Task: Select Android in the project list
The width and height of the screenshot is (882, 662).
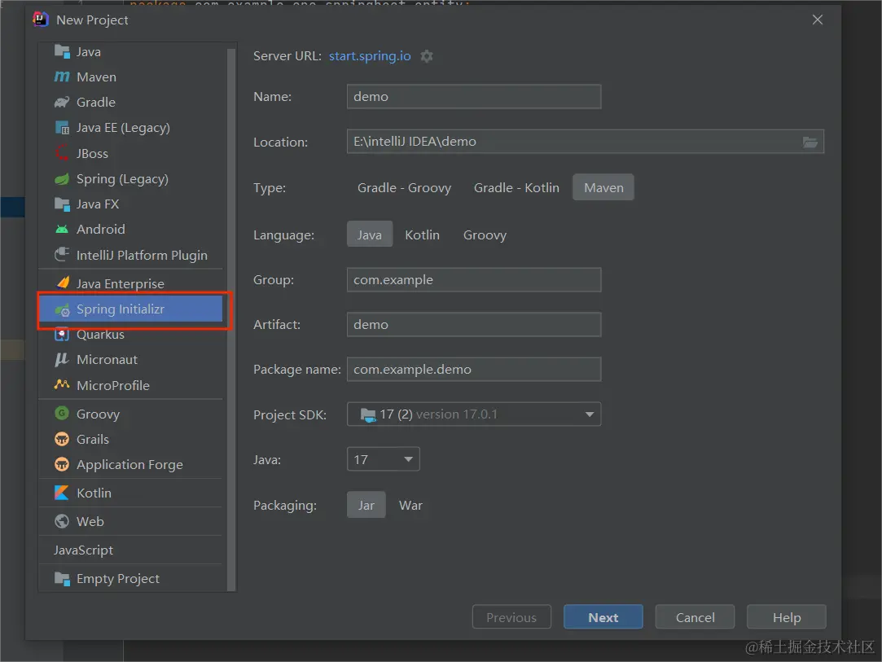Action: click(131, 229)
